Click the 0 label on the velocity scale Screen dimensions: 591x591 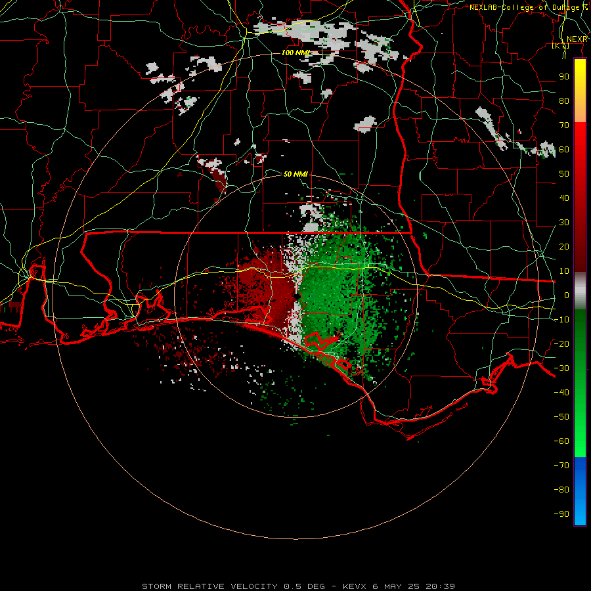pos(567,295)
